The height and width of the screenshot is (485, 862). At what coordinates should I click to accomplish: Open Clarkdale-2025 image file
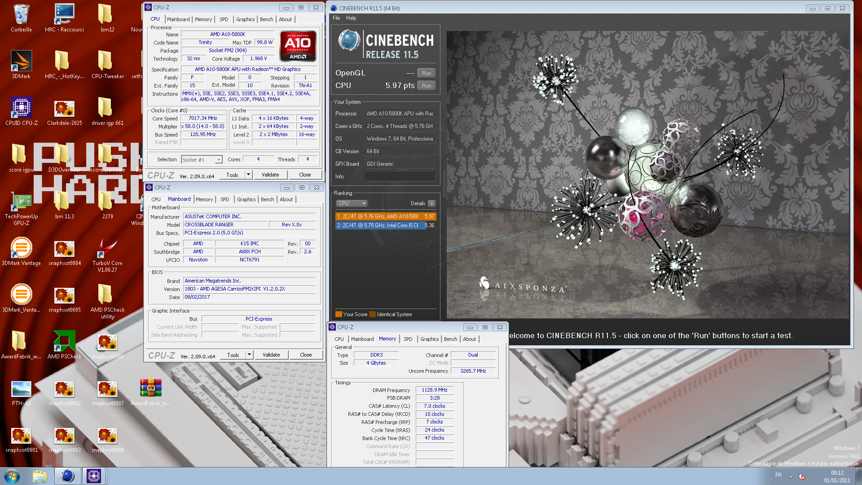tap(64, 111)
